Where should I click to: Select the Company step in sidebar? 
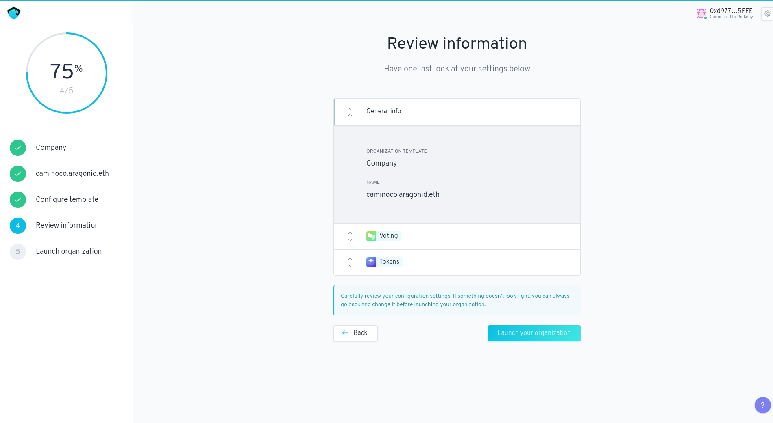(x=51, y=147)
